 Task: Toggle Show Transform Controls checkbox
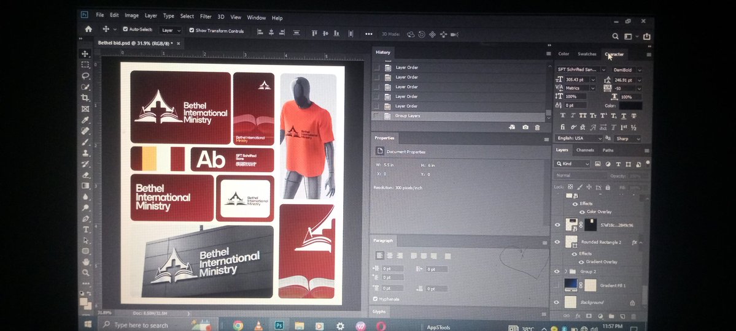[192, 31]
